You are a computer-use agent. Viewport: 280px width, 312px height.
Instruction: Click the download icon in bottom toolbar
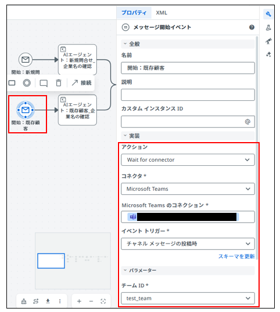point(48,301)
